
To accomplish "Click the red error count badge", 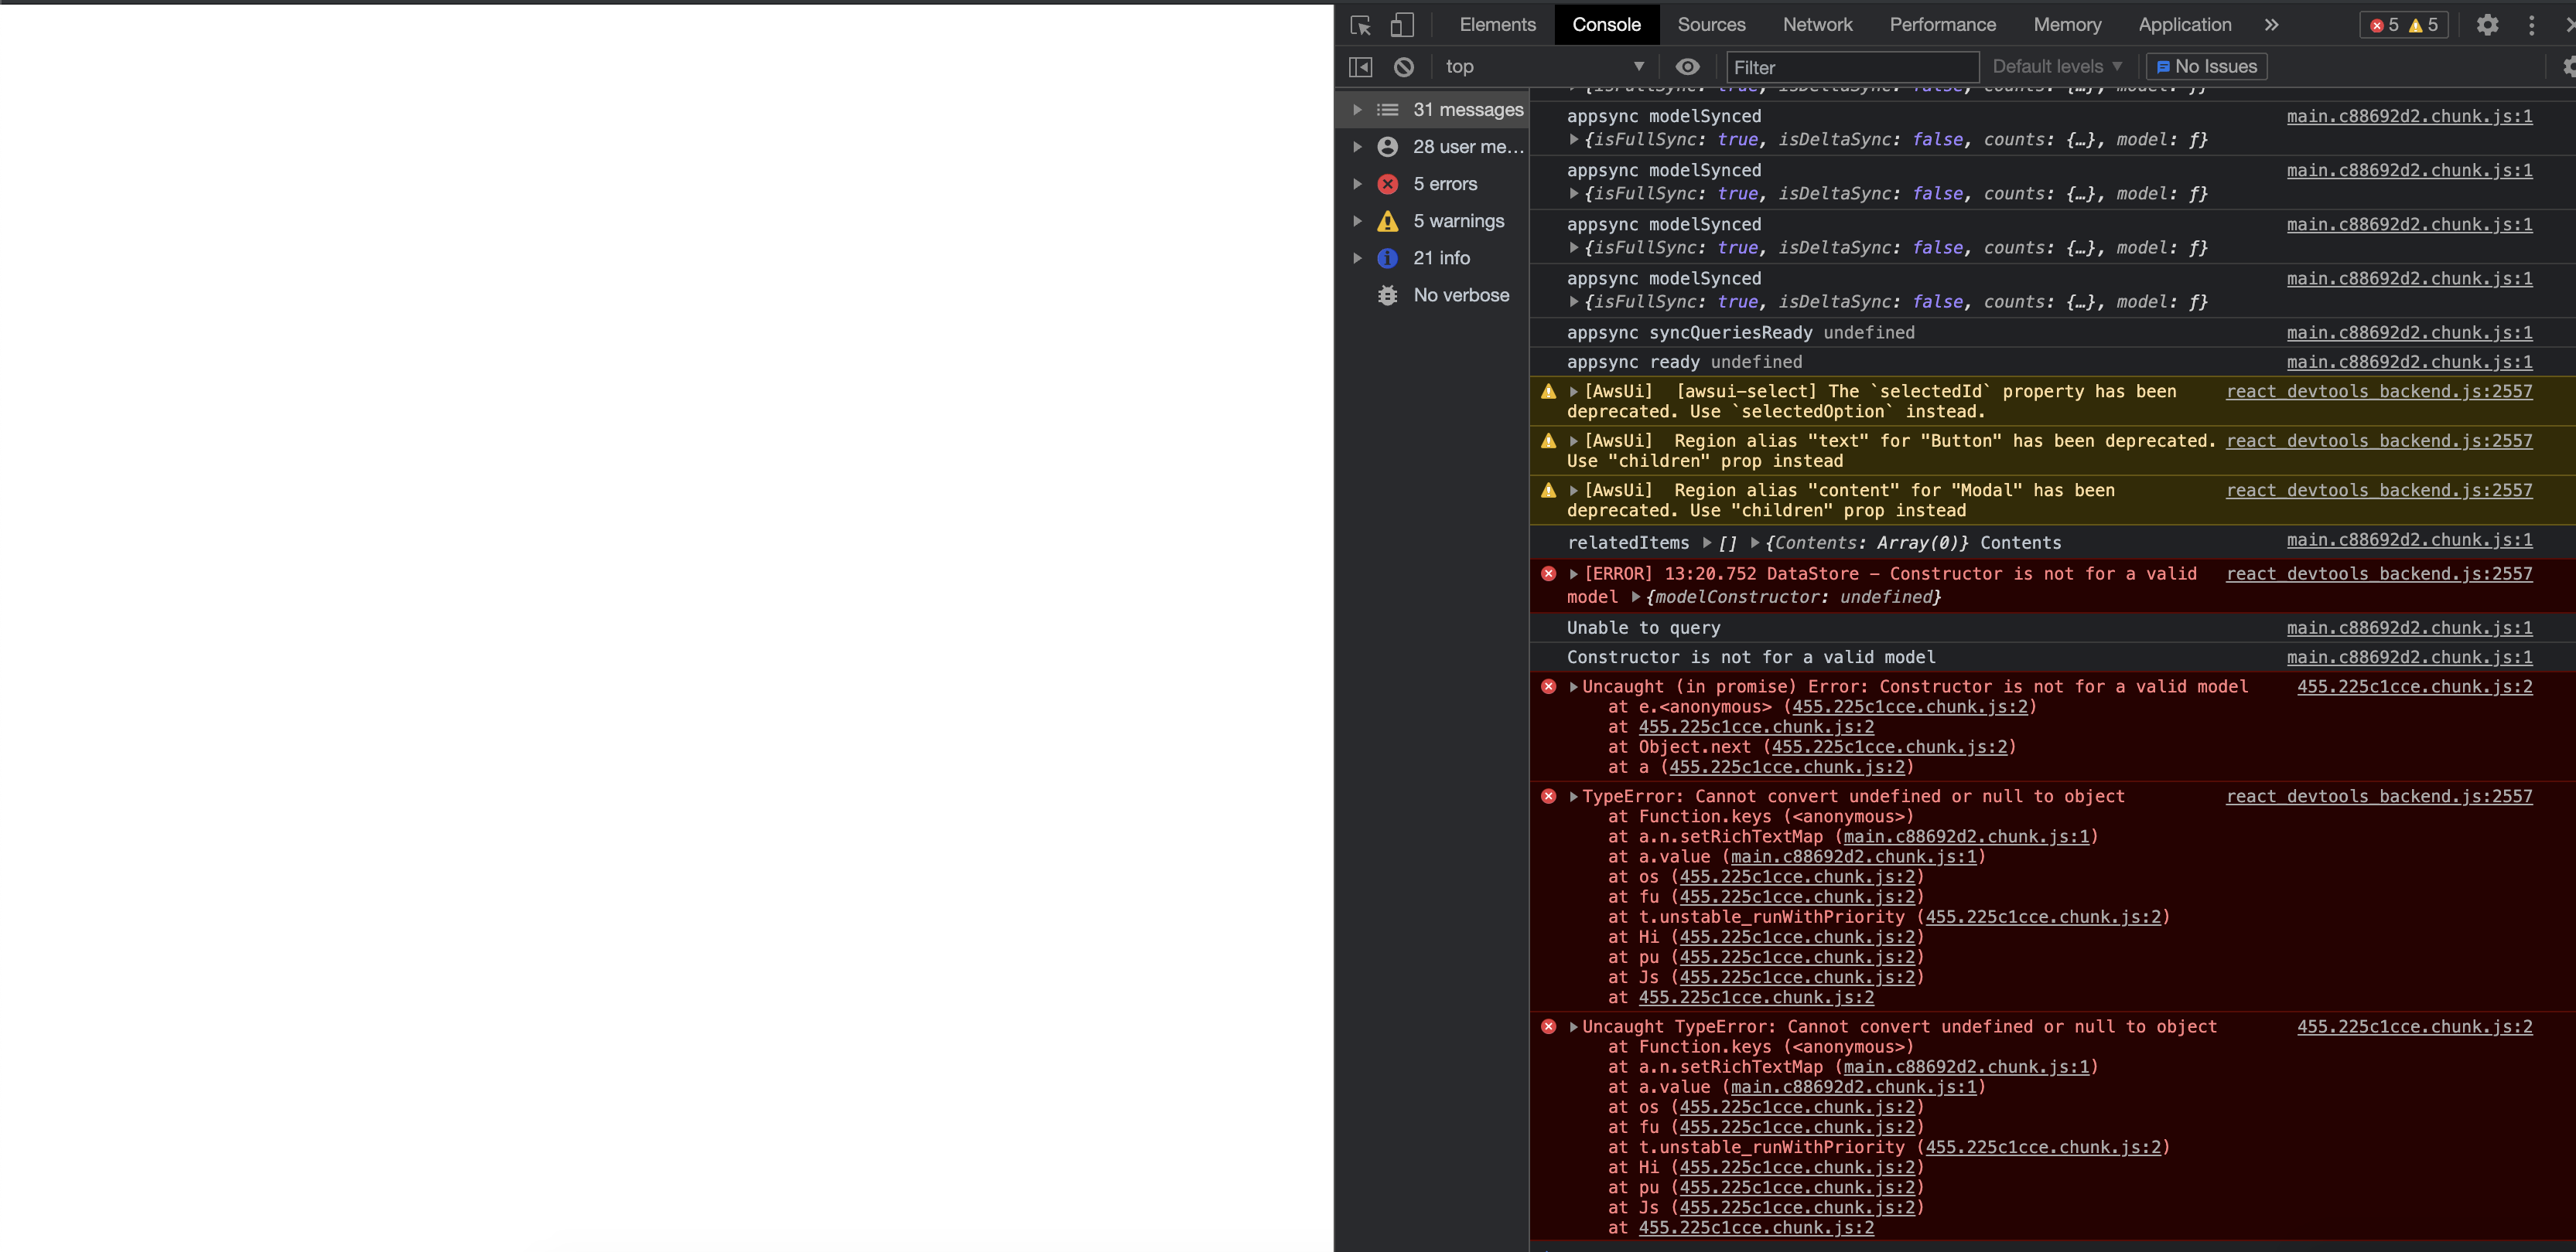I will pyautogui.click(x=2384, y=25).
